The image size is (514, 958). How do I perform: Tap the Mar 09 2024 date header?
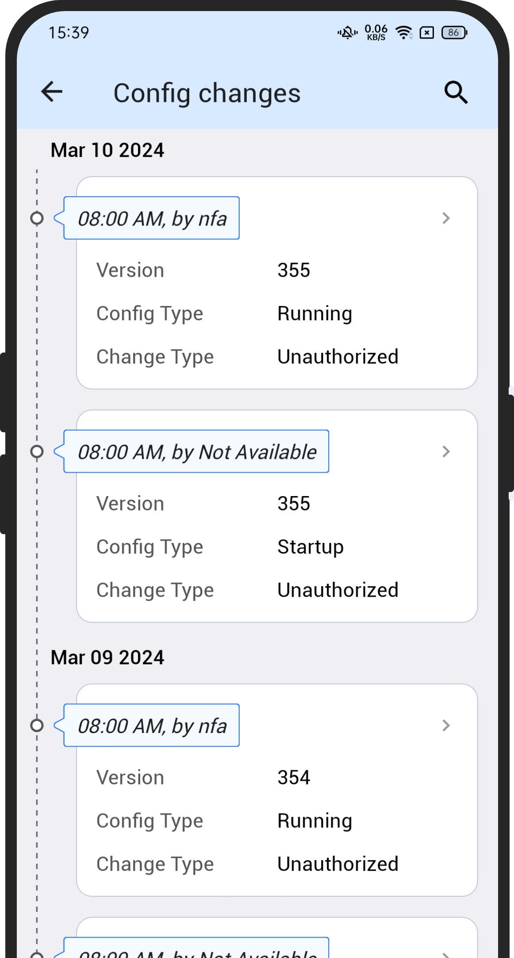tap(107, 658)
